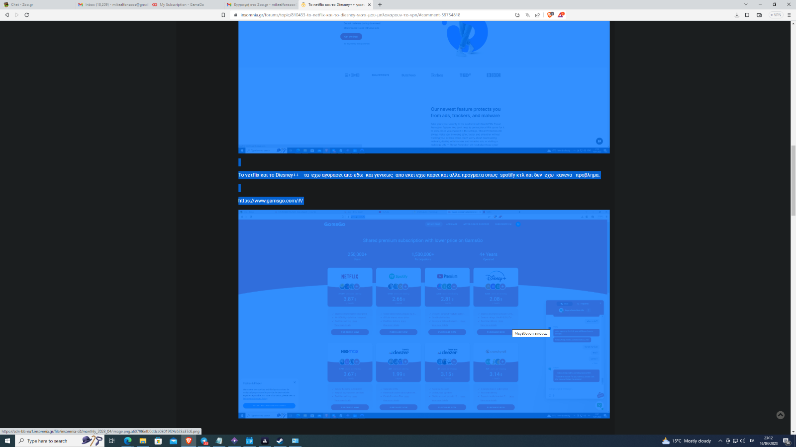Open the Windows Start menu
This screenshot has height=447, width=796.
coord(7,441)
